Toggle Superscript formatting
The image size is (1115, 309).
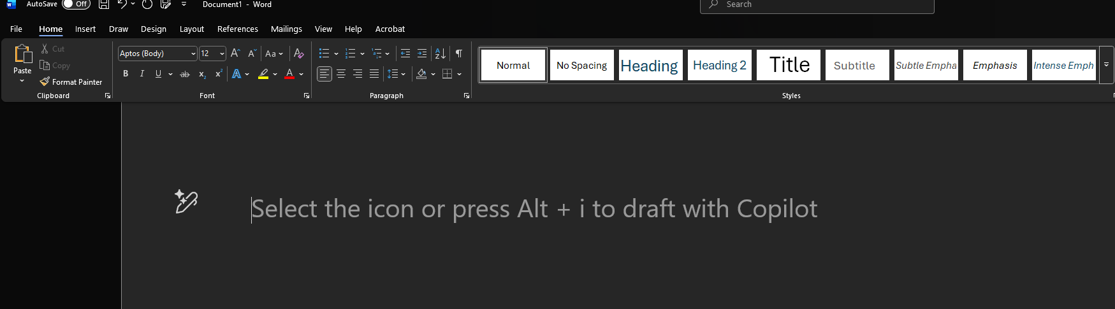pyautogui.click(x=218, y=74)
